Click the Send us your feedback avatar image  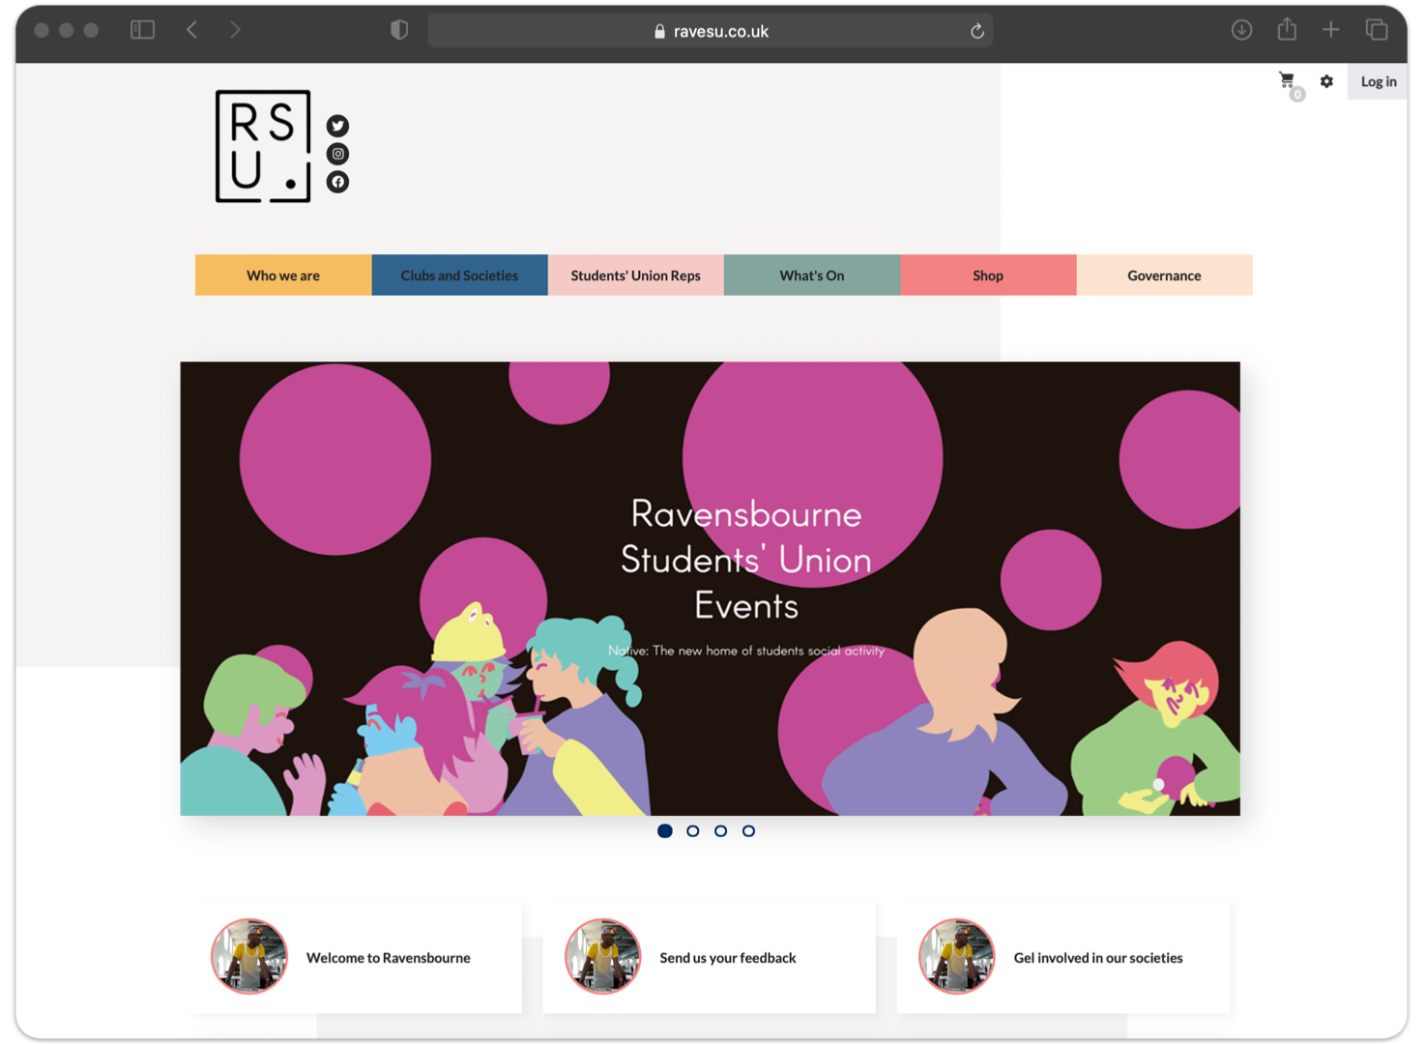click(x=603, y=957)
